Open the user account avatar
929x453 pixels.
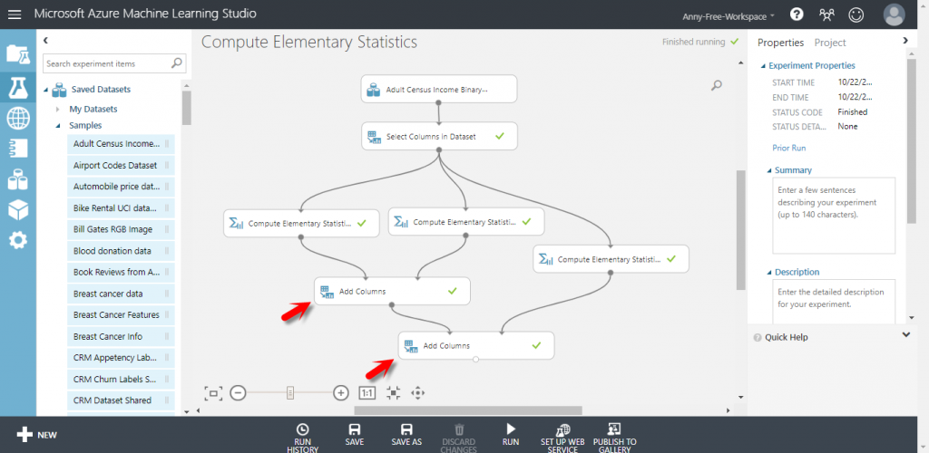[894, 14]
